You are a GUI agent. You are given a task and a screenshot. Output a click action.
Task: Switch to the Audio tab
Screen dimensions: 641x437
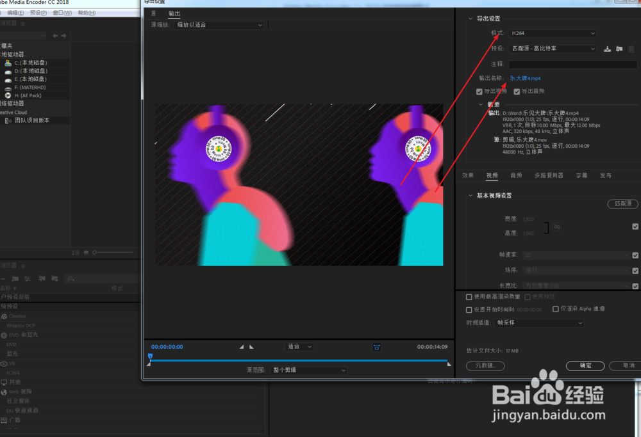tap(516, 175)
